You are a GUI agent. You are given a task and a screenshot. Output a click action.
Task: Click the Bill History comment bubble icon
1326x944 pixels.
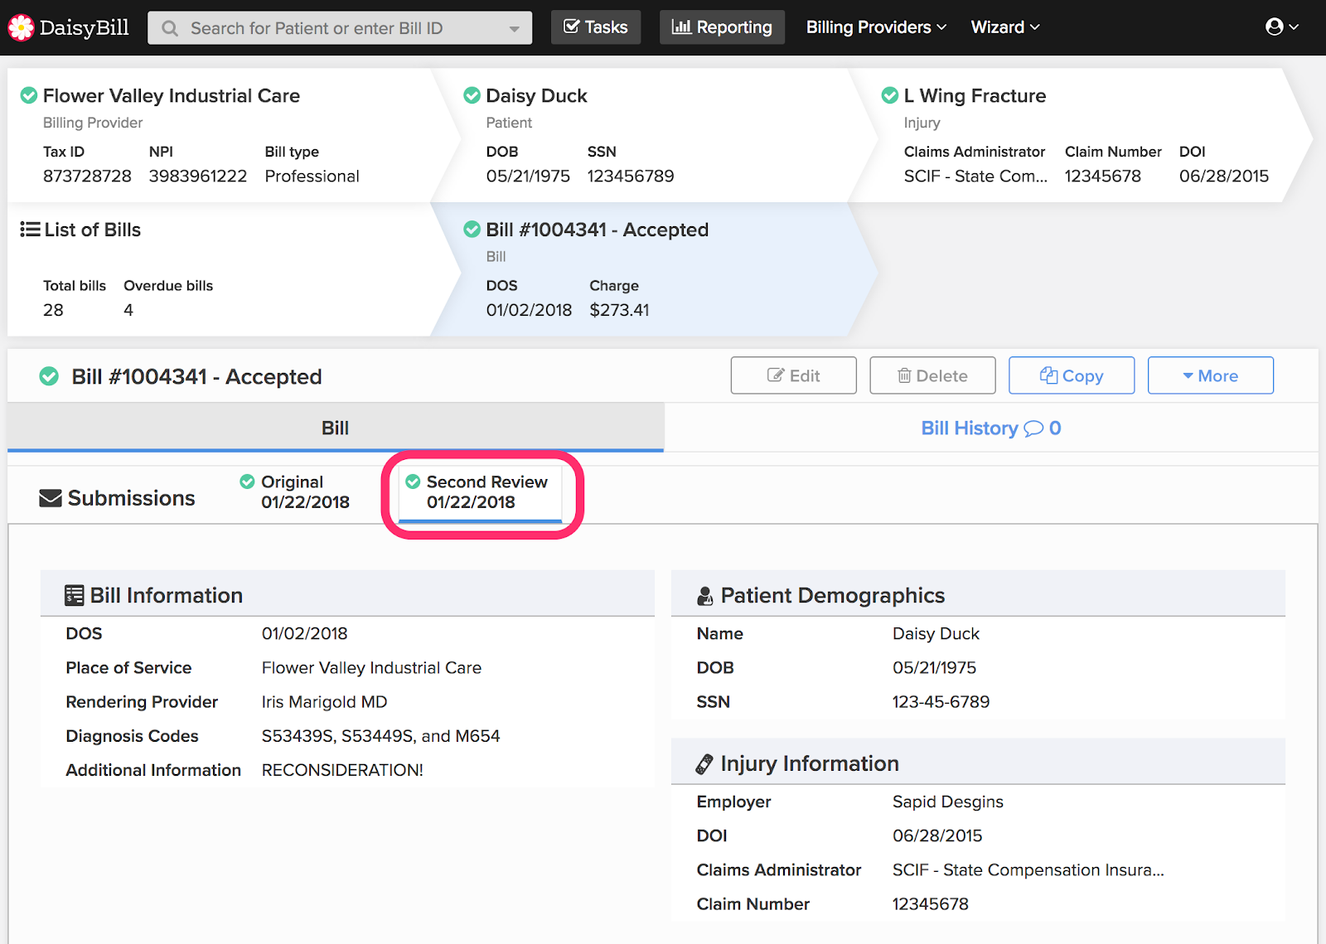tap(1033, 428)
